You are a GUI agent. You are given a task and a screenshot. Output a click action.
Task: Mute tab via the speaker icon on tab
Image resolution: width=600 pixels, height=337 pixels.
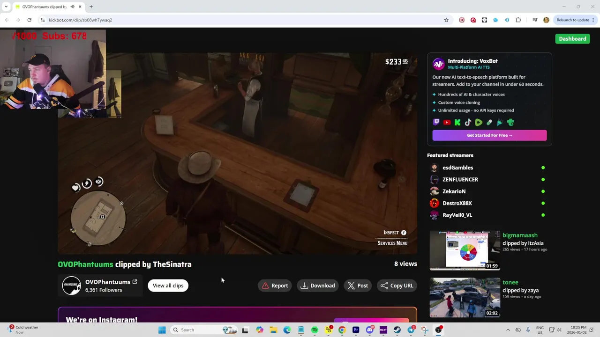[72, 7]
